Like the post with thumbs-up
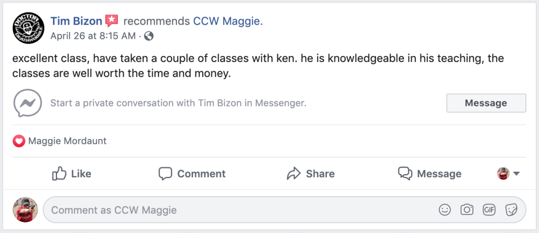Image resolution: width=539 pixels, height=233 pixels. 72,174
